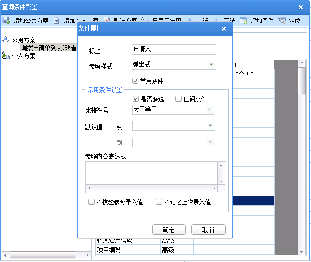Image resolution: width=311 pixels, height=262 pixels.
Task: Click the 公用方案 tree node icon
Action: pos(6,40)
